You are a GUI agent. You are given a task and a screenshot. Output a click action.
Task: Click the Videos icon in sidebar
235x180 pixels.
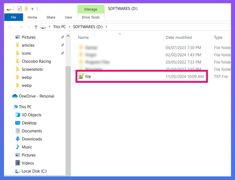coord(18,163)
